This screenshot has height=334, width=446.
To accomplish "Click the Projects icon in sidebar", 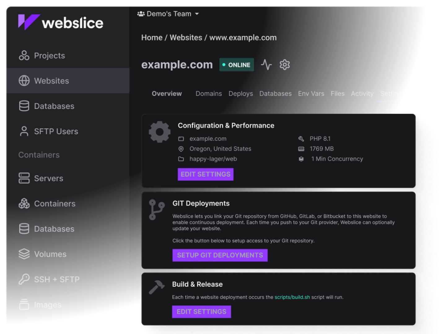I will (24, 55).
